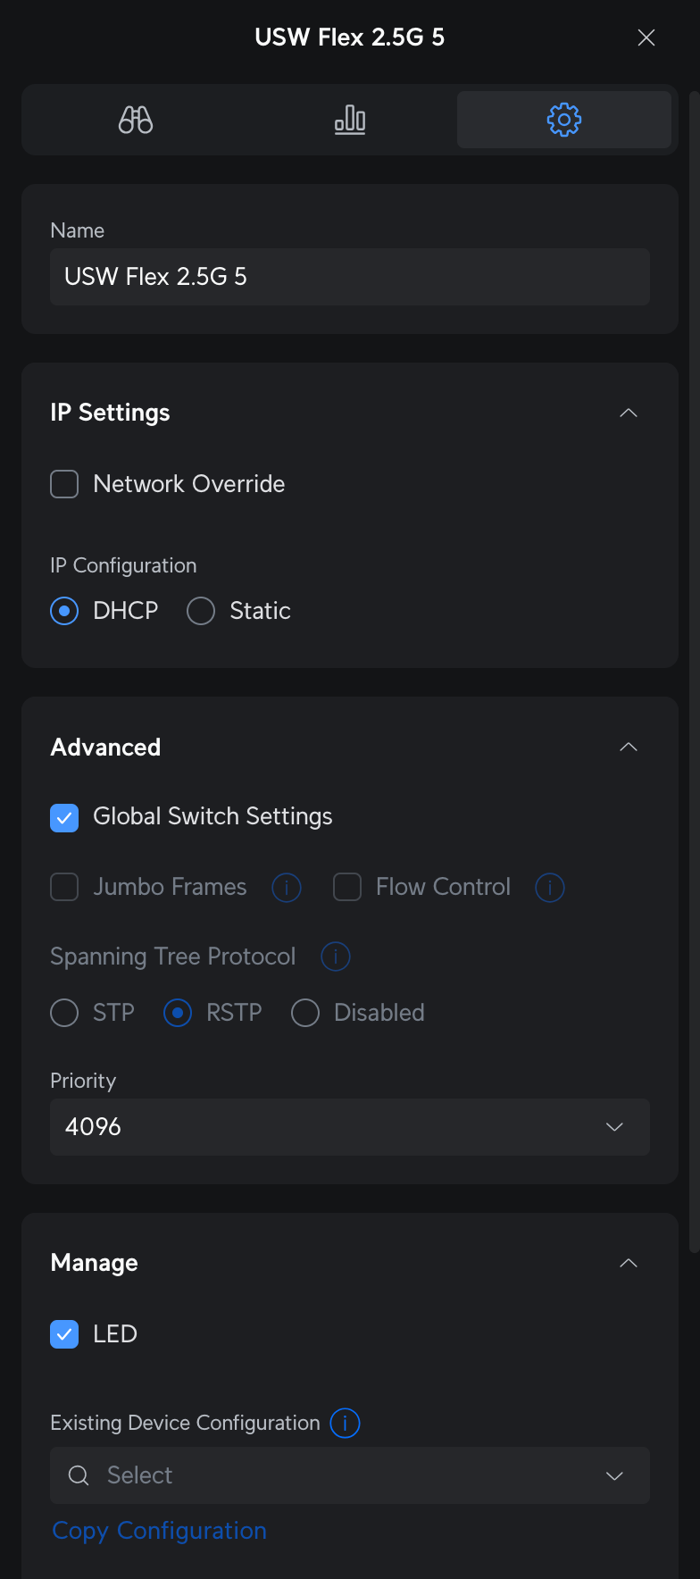The image size is (700, 1579).
Task: Open the Priority 4096 dropdown
Action: [350, 1127]
